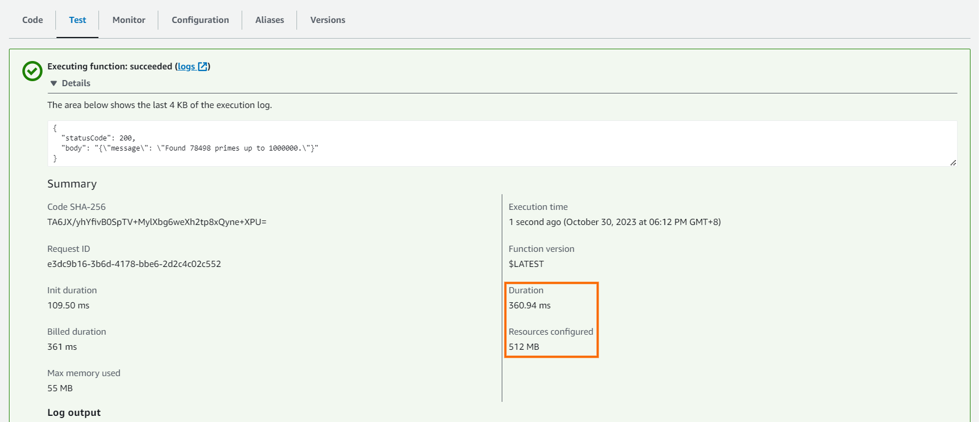Open the external link icon beside logs
The image size is (980, 422).
tap(203, 67)
